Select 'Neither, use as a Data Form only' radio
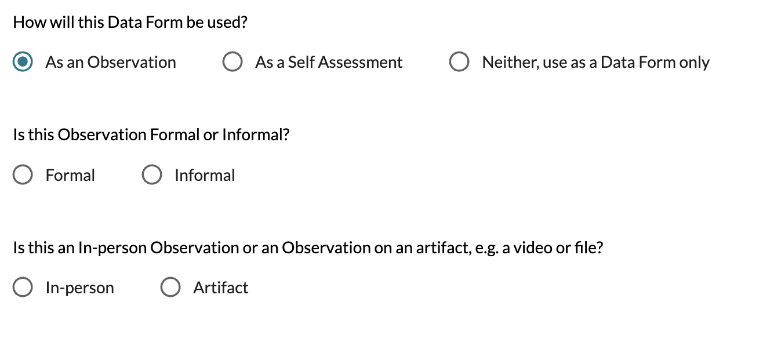The image size is (763, 342). pyautogui.click(x=459, y=63)
